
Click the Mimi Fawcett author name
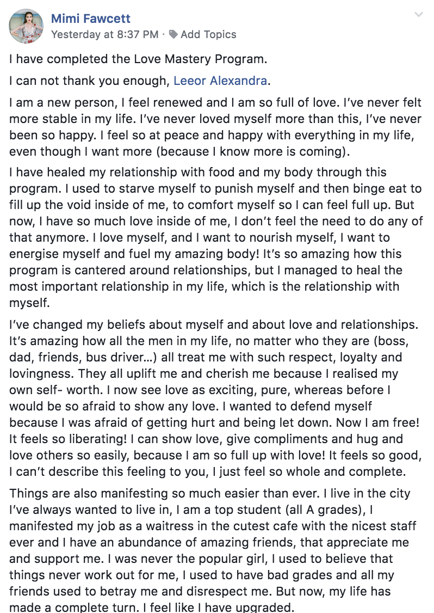(91, 19)
